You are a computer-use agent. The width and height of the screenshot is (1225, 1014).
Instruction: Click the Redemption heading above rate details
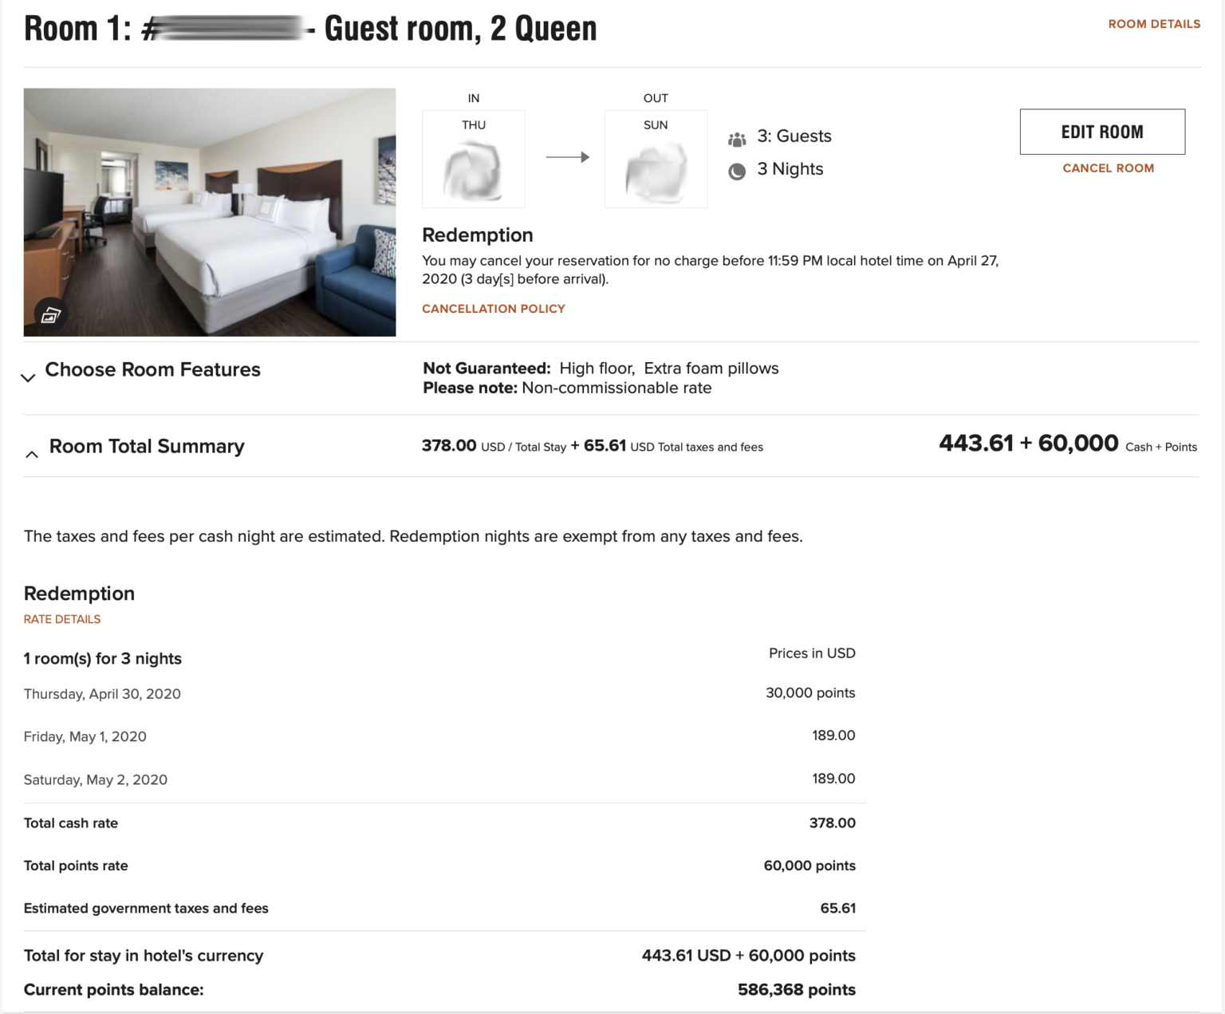click(79, 594)
